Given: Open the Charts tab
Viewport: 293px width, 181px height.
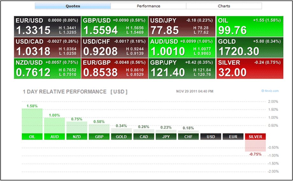Looking at the screenshot, I should point(224,6).
